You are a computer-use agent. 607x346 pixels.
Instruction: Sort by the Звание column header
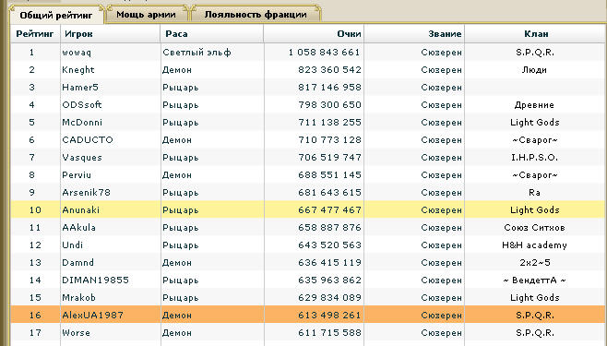445,34
